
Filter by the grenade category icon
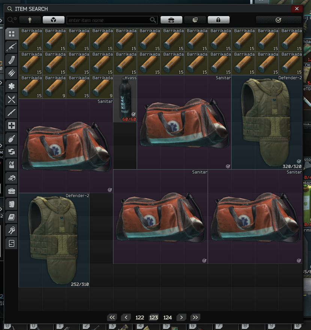tap(11, 138)
